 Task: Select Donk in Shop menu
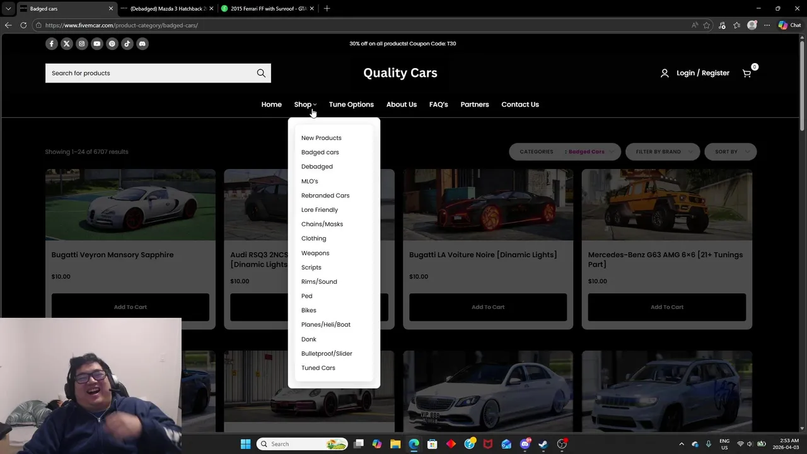pos(308,339)
